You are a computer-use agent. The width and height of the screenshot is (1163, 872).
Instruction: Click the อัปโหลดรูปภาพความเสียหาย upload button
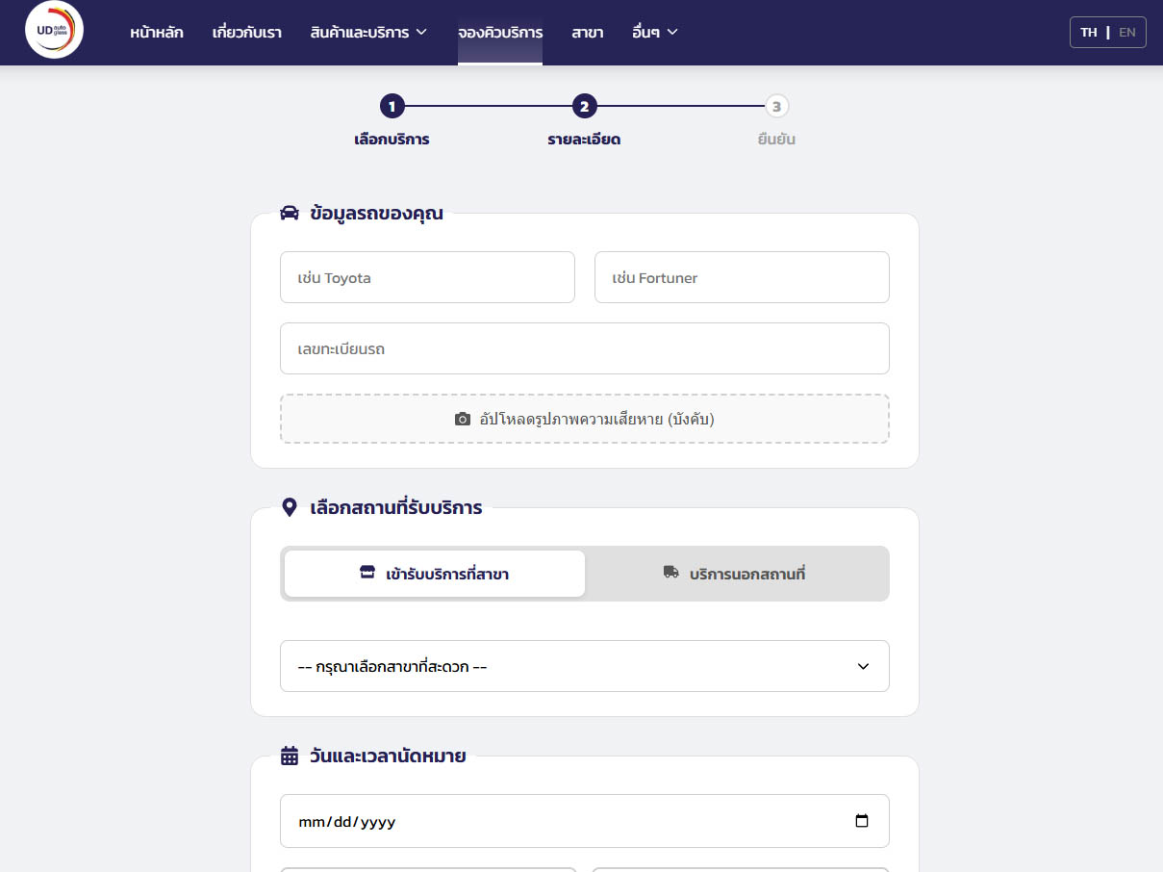(x=584, y=420)
